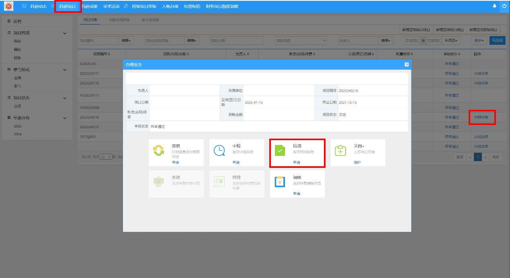Click the 文档+ clipboard icon
Image resolution: width=510 pixels, height=278 pixels.
coord(340,151)
